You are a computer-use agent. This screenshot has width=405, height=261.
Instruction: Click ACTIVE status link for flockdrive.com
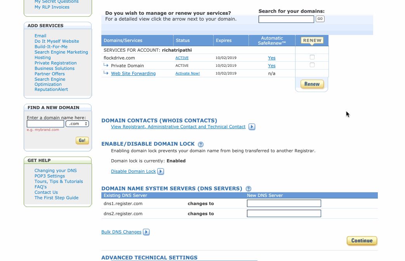coord(182,58)
